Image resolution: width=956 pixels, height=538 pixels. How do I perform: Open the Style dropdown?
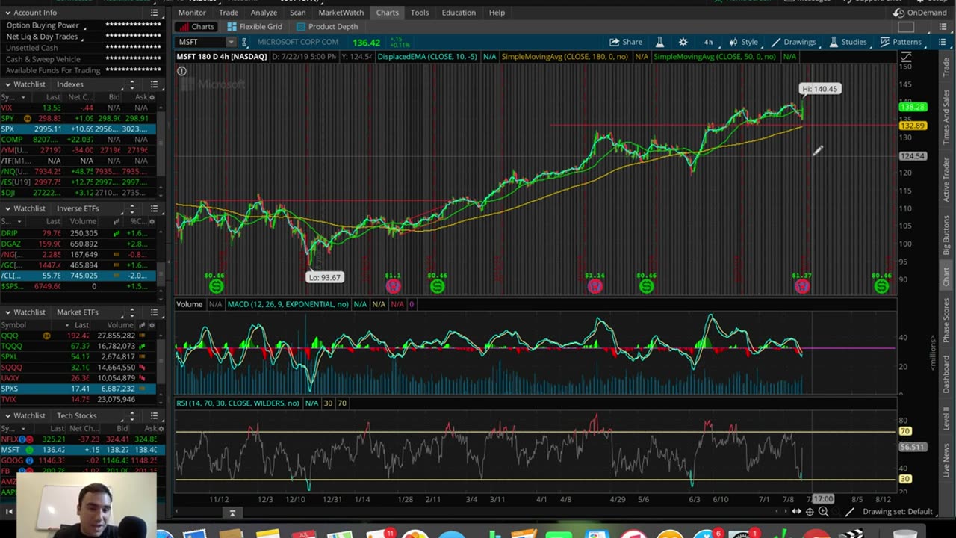coord(743,42)
